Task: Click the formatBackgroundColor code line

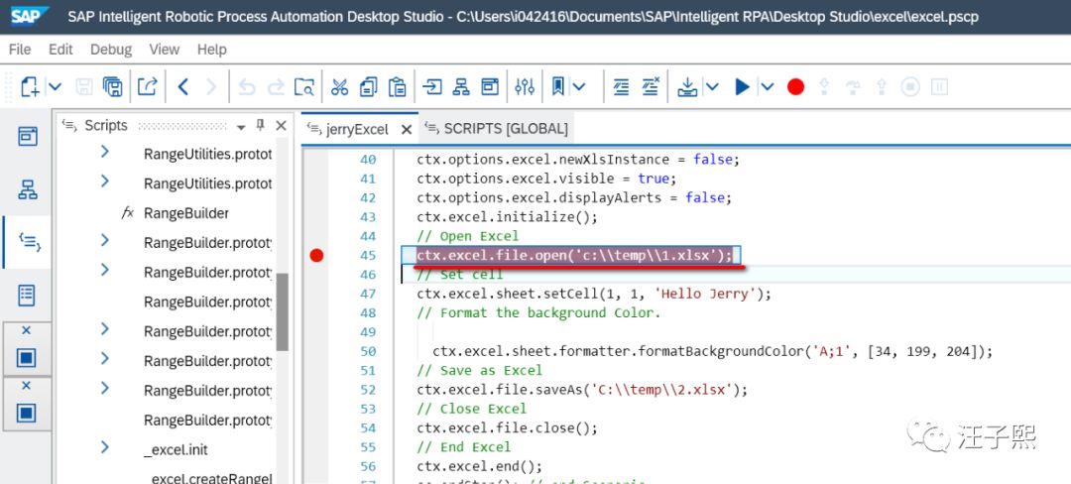Action: 712,351
